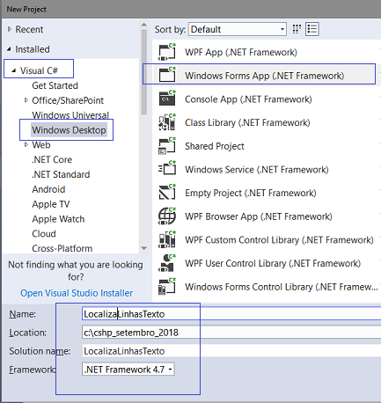Switch to small icons view
Image resolution: width=381 pixels, height=403 pixels.
(x=297, y=29)
